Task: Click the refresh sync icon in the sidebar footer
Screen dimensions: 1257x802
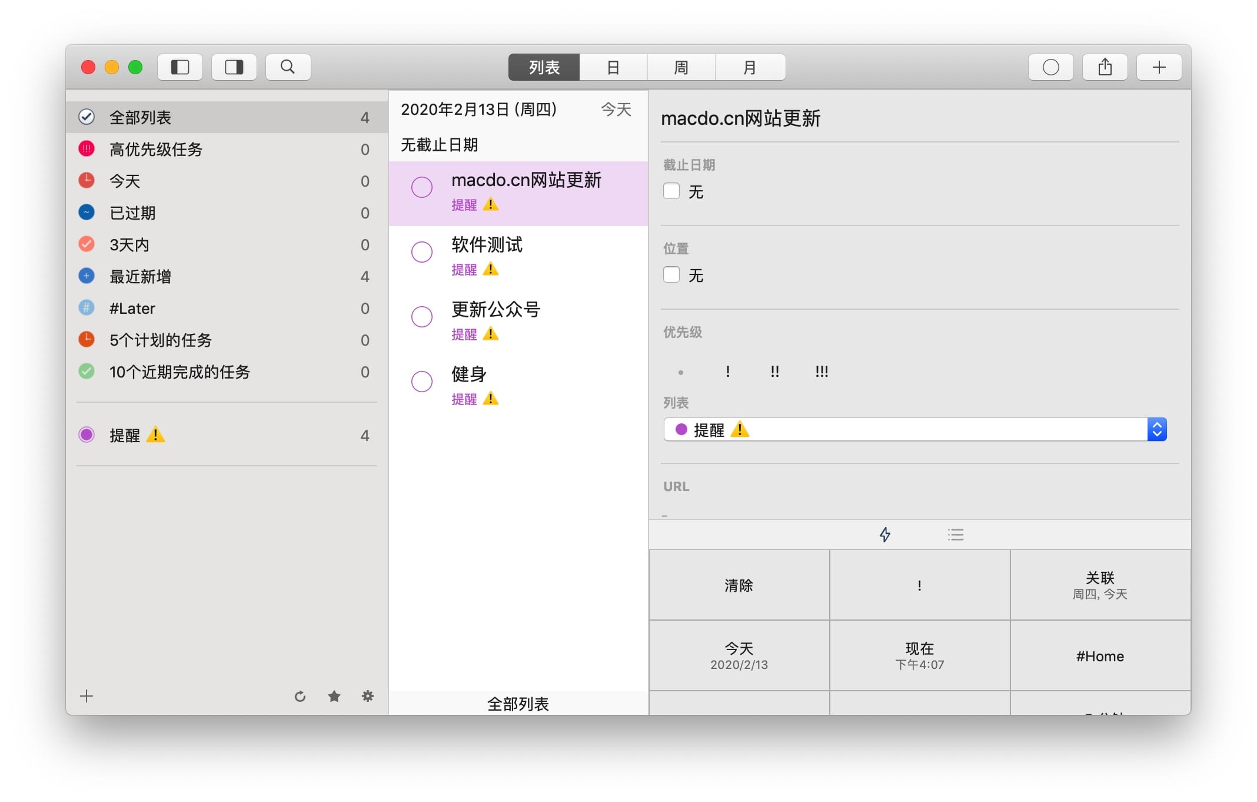Action: [300, 697]
